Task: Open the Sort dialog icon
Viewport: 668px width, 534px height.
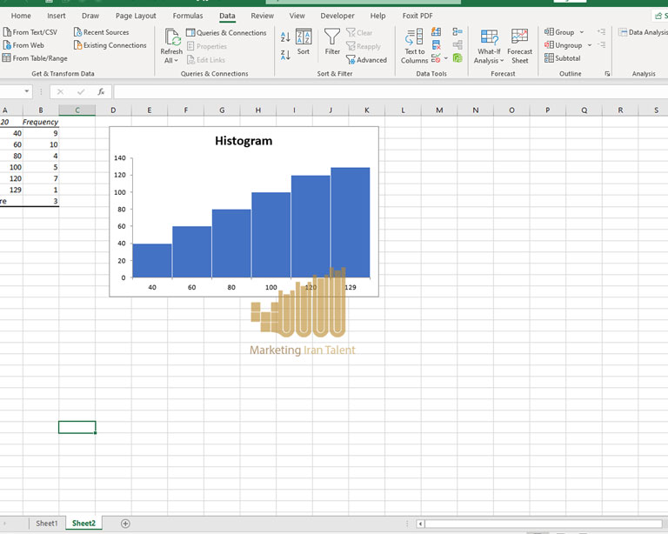Action: pos(303,38)
